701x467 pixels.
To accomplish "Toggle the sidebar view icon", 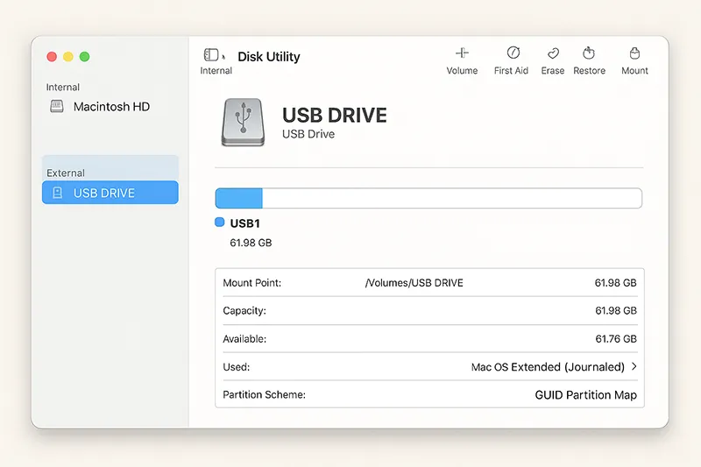I will (210, 55).
